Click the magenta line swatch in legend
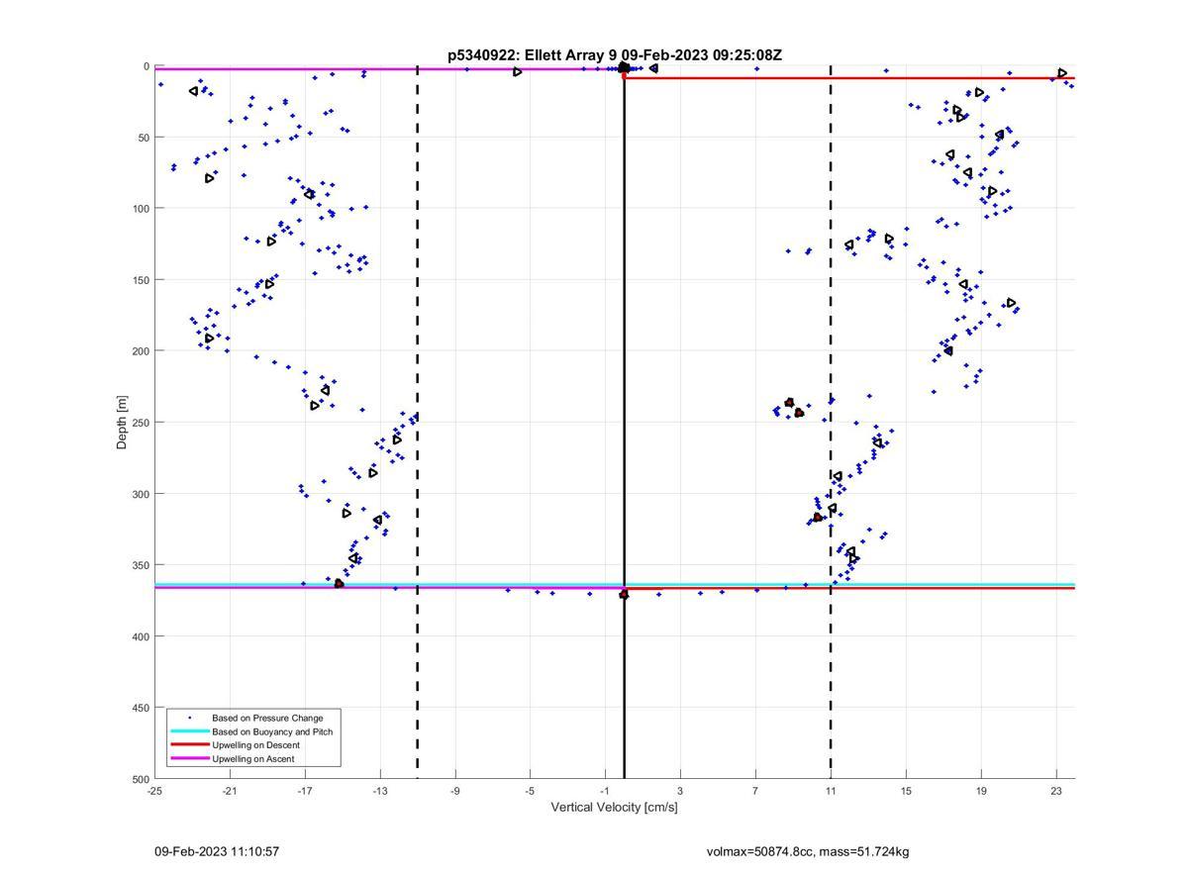The height and width of the screenshot is (876, 1188). pyautogui.click(x=189, y=759)
